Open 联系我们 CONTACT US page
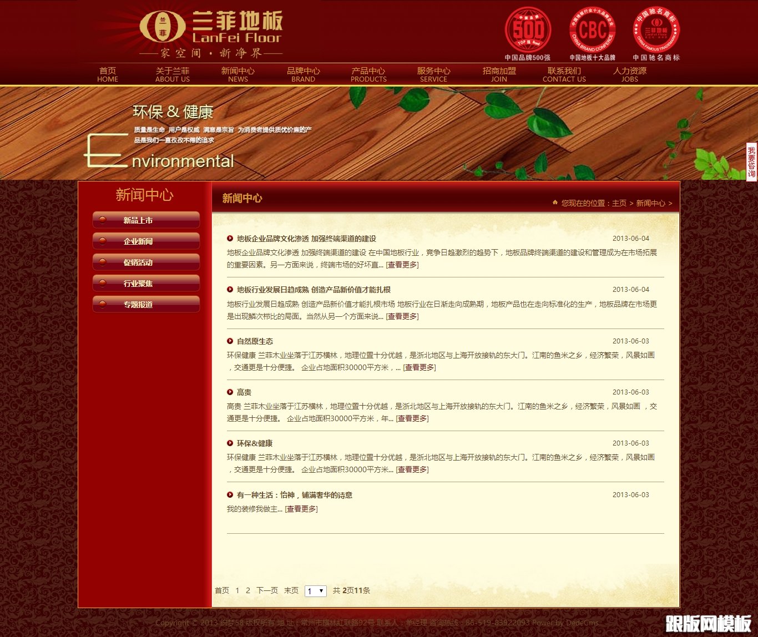758x637 pixels. (x=564, y=74)
